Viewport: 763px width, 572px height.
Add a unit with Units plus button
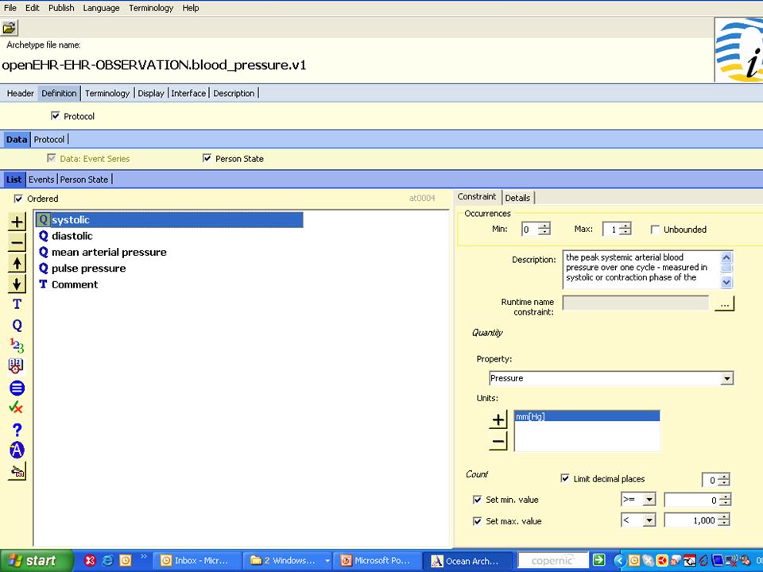pyautogui.click(x=498, y=419)
